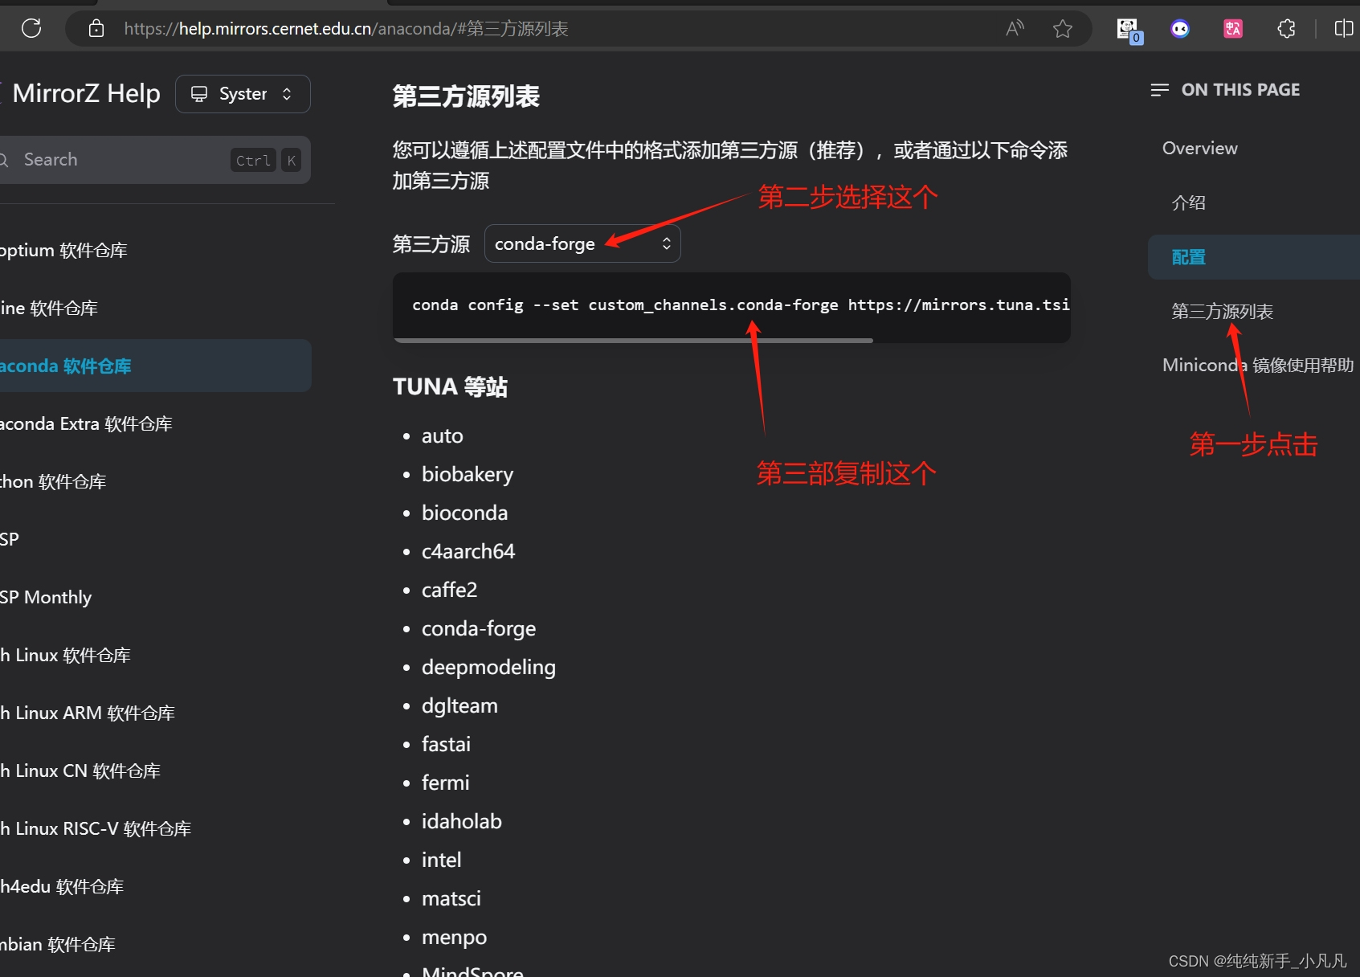
Task: Jump to 第三方源列表 in outline
Action: 1222,311
